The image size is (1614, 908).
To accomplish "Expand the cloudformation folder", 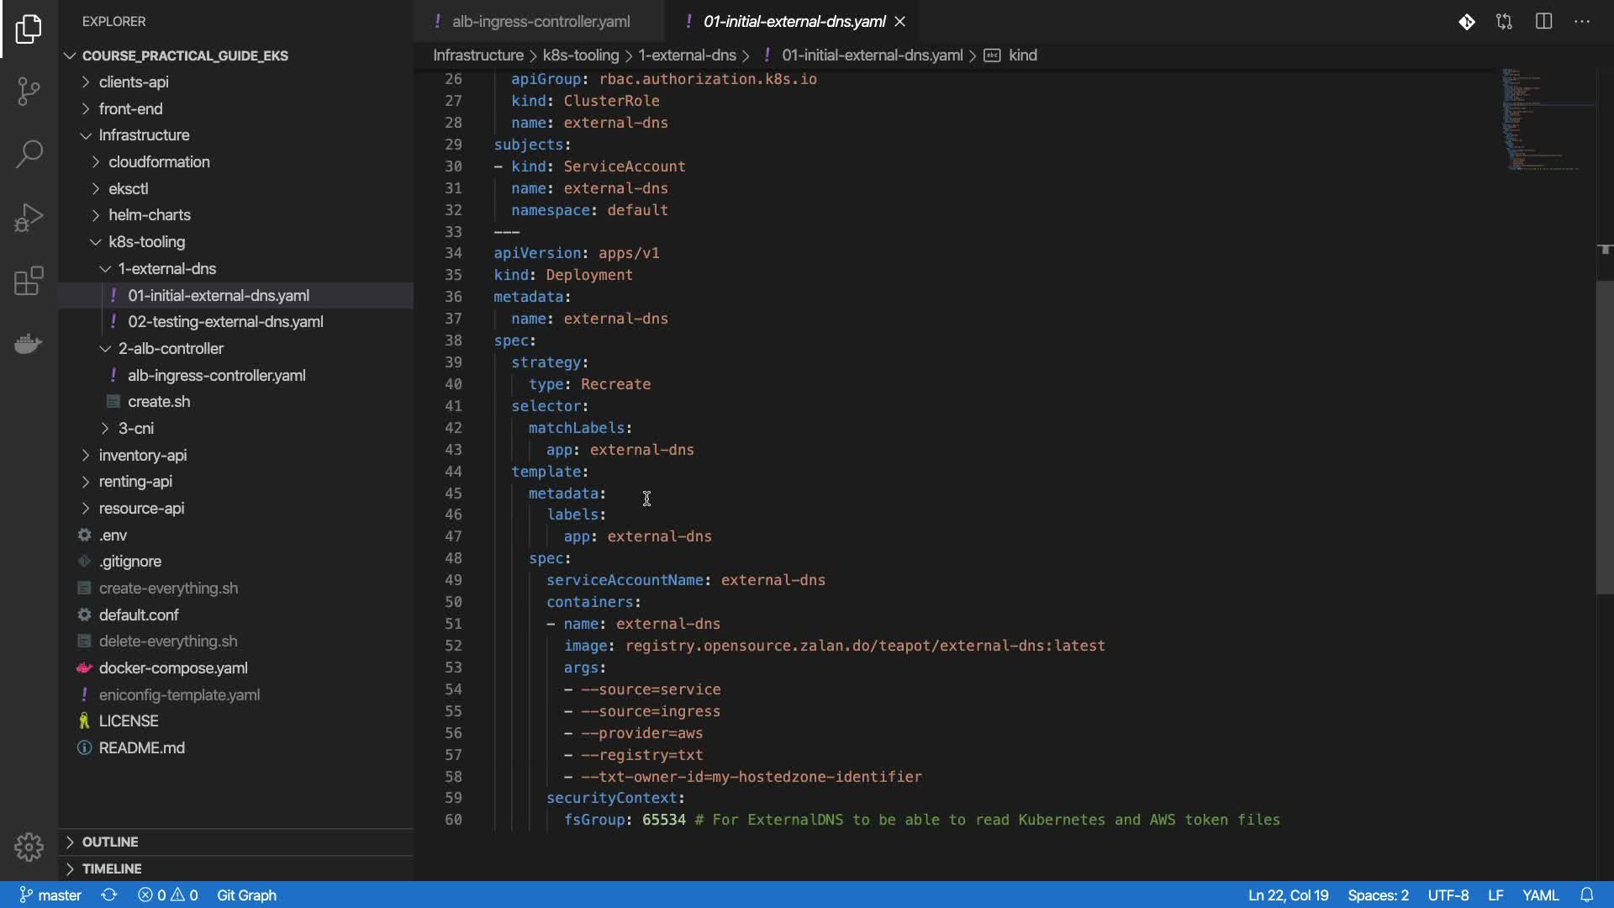I will pos(159,162).
